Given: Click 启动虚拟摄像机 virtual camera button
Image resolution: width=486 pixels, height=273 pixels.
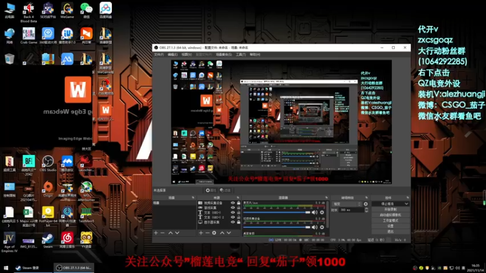Looking at the screenshot, I should (390, 215).
